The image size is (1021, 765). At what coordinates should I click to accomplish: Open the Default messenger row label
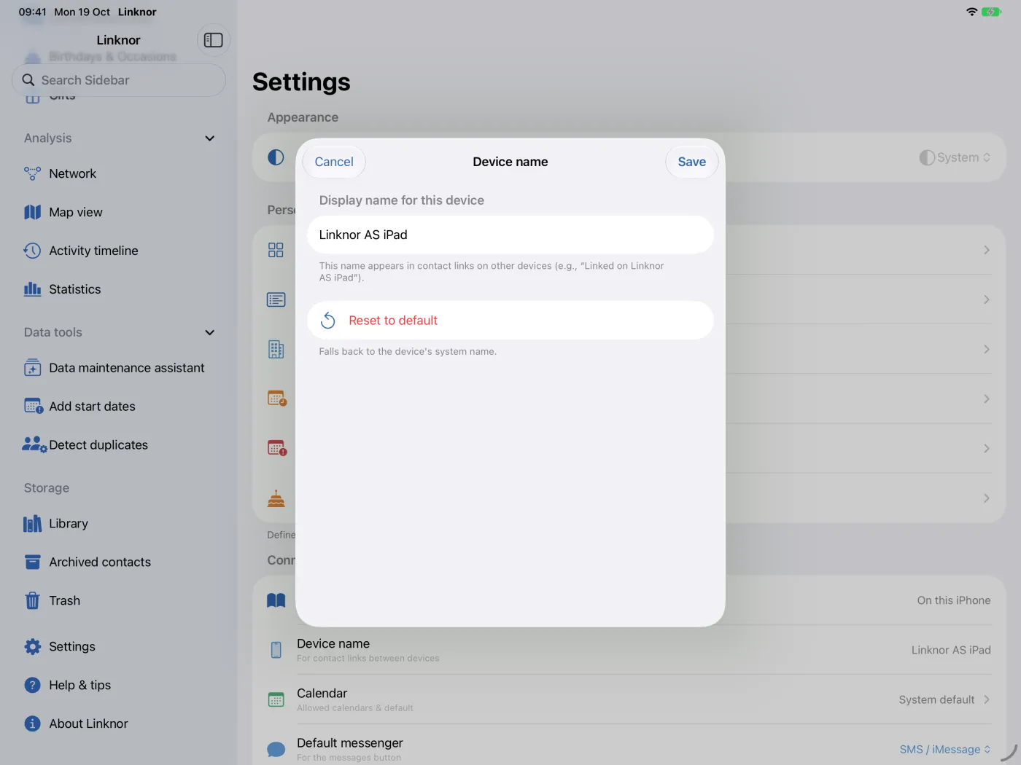coord(350,743)
